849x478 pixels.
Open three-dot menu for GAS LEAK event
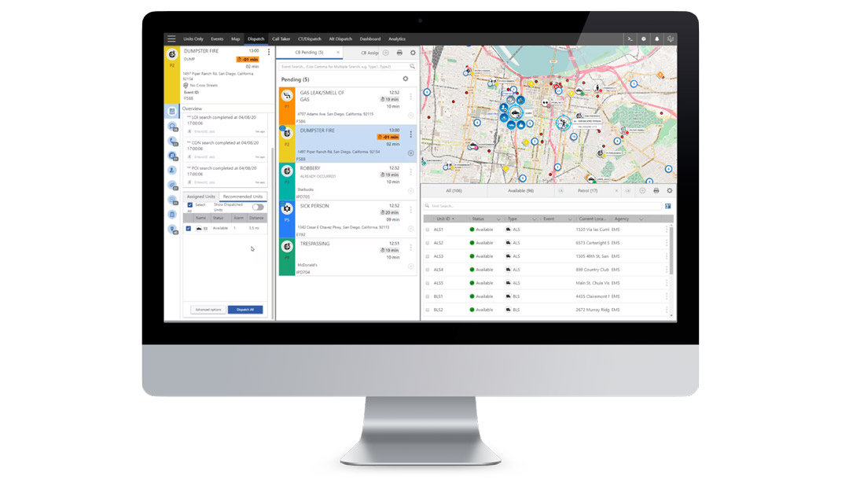410,97
